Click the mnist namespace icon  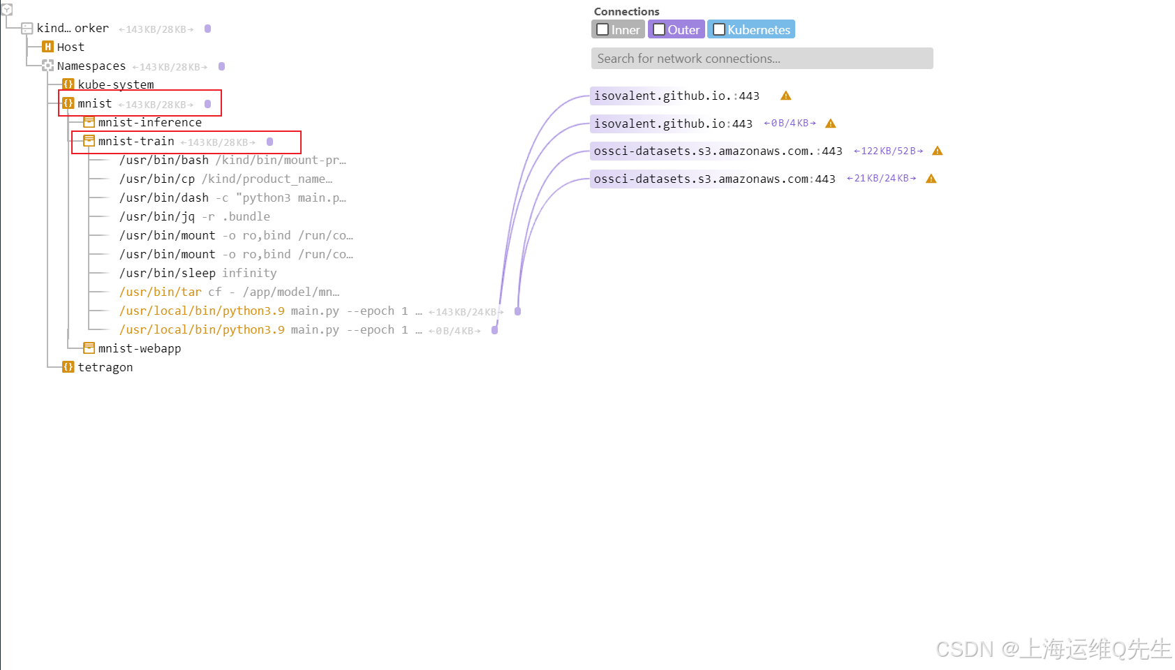(x=68, y=103)
